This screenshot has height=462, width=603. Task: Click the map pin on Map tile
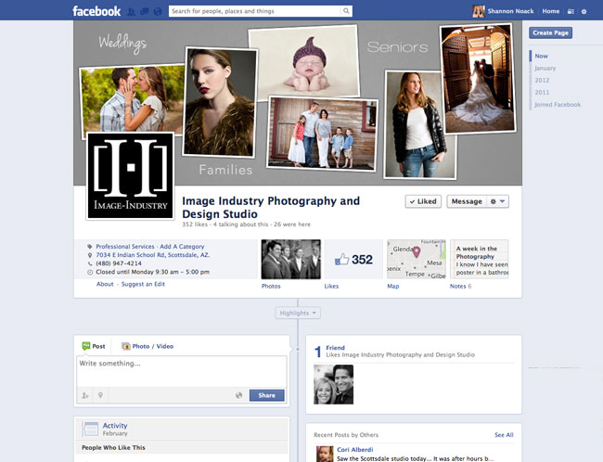click(x=417, y=252)
